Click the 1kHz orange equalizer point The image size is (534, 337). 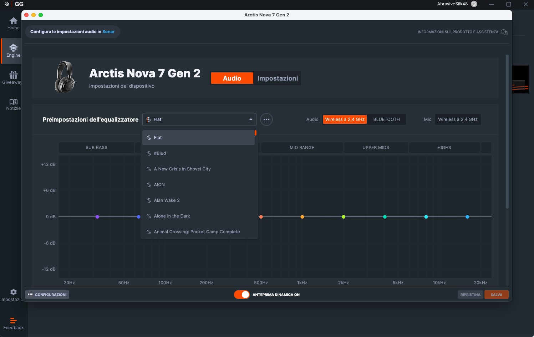pyautogui.click(x=302, y=217)
